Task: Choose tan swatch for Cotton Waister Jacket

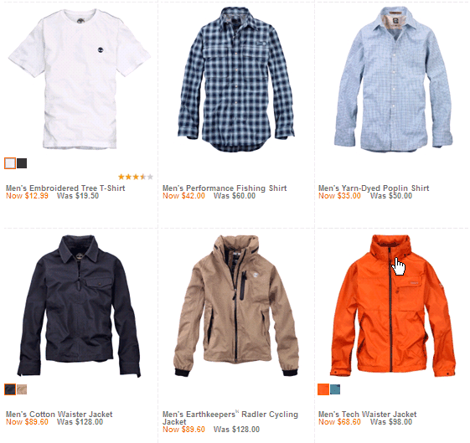Action: [x=22, y=389]
